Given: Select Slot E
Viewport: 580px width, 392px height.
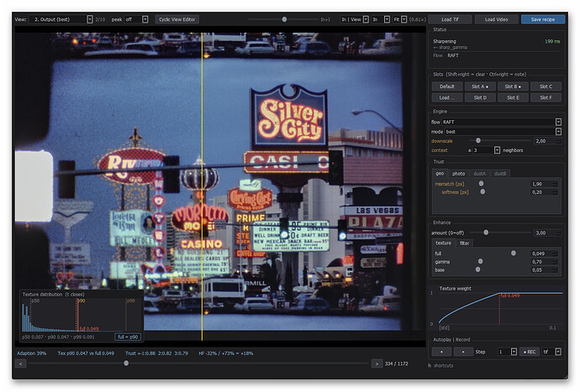Looking at the screenshot, I should (x=513, y=98).
